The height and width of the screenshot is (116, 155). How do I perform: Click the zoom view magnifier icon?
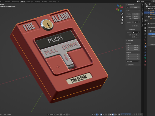pos(122,14)
